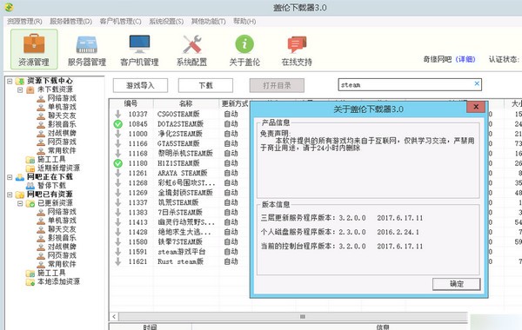Collapse the 已更新资源 tree node
Screen dimensions: 522x330
pyautogui.click(x=20, y=203)
